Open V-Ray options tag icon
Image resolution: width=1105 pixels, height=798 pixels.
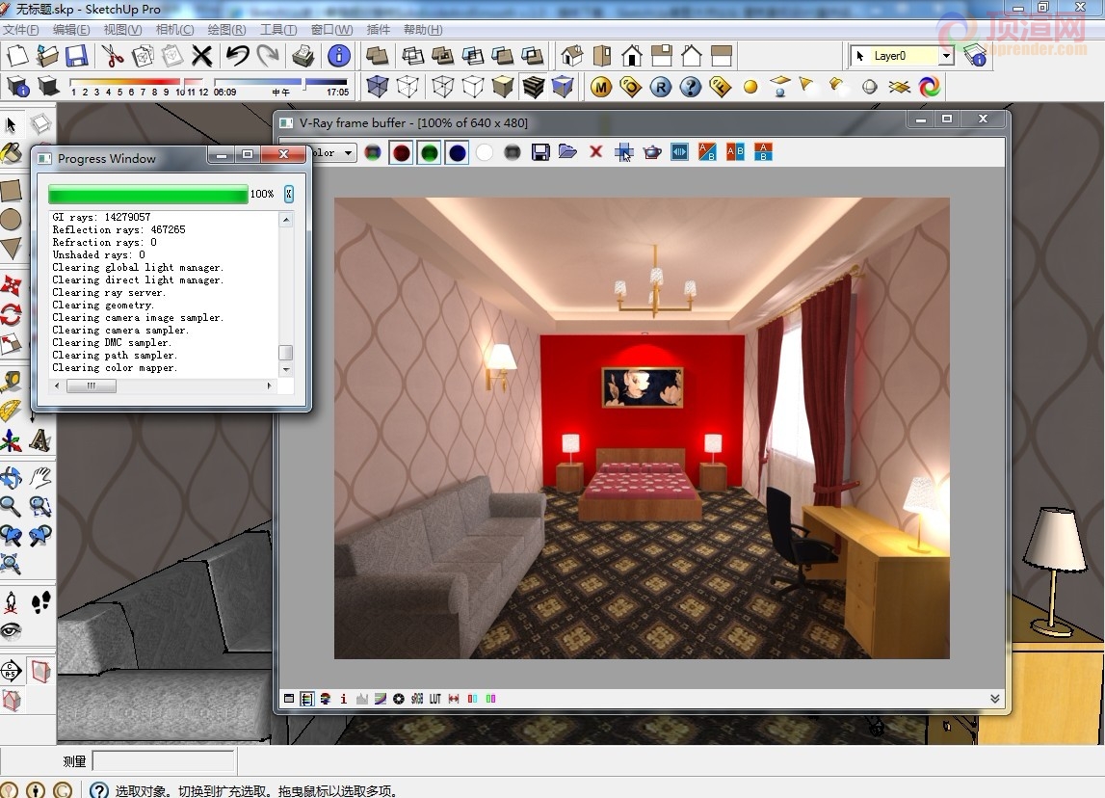630,87
